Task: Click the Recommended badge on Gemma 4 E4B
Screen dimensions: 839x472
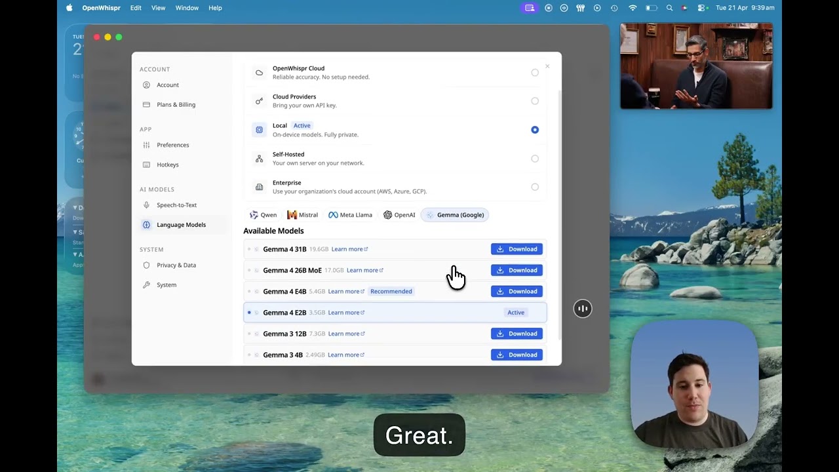Action: tap(391, 291)
